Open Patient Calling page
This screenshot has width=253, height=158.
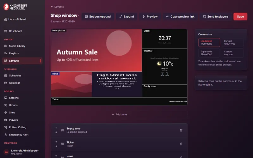pos(18,127)
